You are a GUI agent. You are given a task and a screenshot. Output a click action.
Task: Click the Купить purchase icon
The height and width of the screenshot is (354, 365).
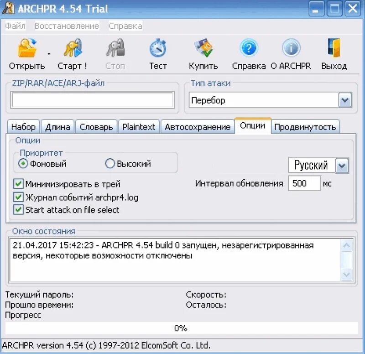[203, 48]
